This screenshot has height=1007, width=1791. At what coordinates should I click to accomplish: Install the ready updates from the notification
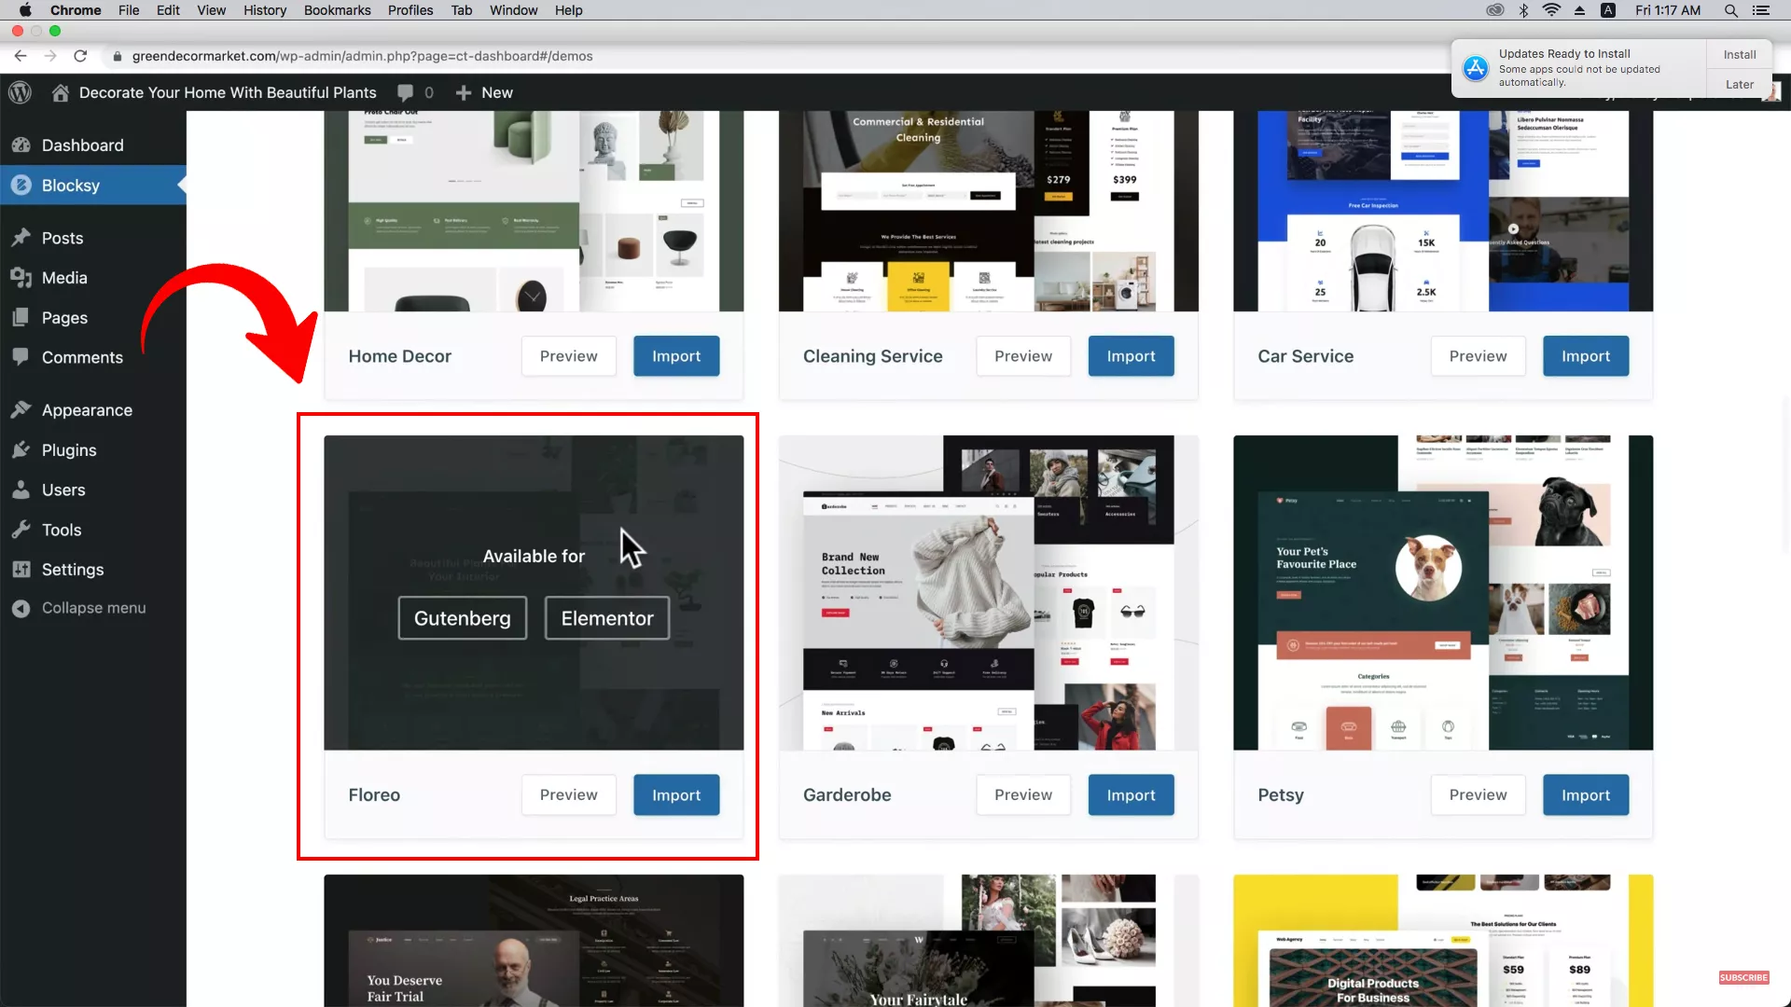click(1739, 54)
